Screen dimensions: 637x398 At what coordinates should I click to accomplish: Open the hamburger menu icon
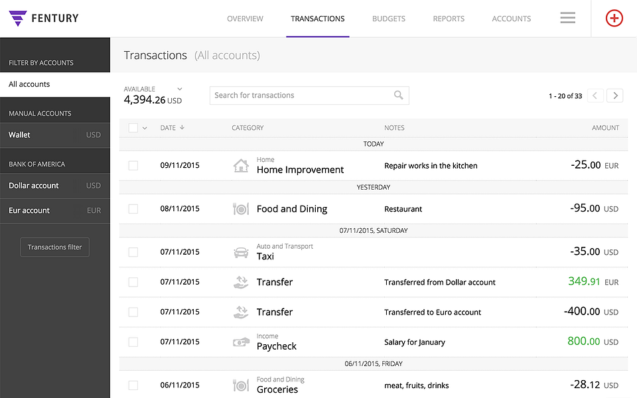pos(567,18)
